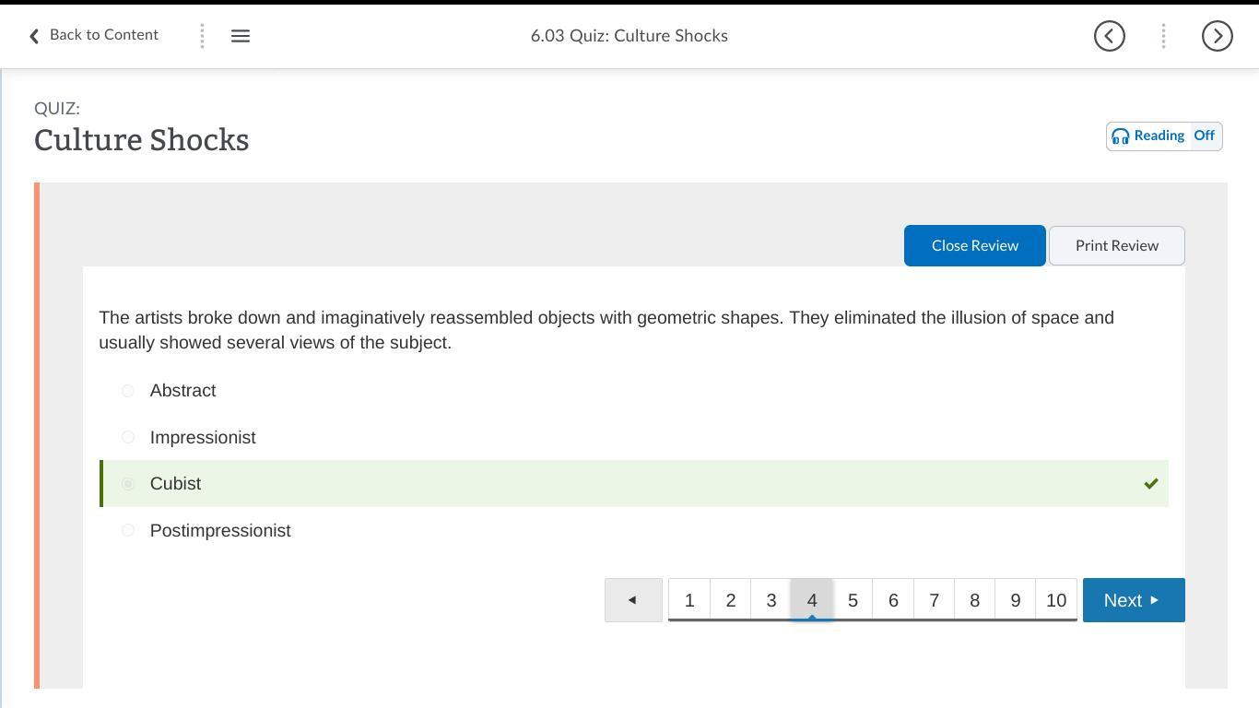Viewport: 1259px width, 708px height.
Task: Open question 7 in the pager
Action: pos(934,600)
